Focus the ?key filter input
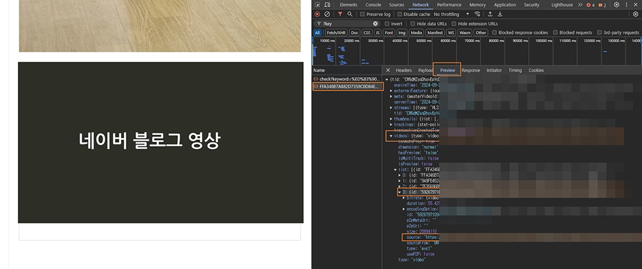This screenshot has height=269, width=642. [x=347, y=24]
